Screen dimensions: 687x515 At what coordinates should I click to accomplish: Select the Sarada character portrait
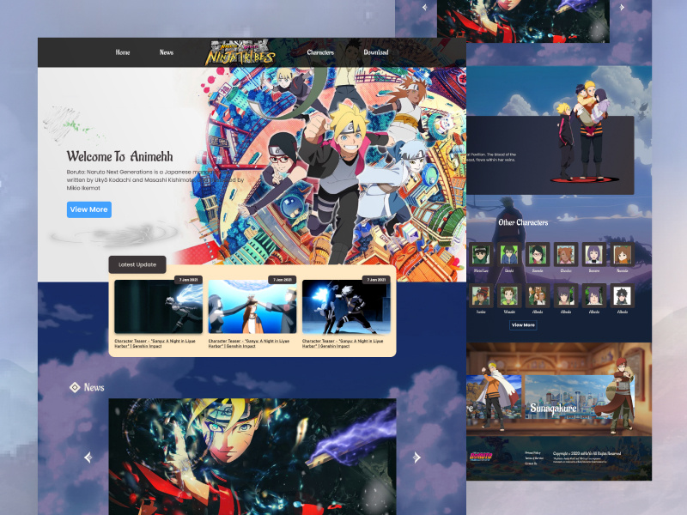(x=536, y=254)
